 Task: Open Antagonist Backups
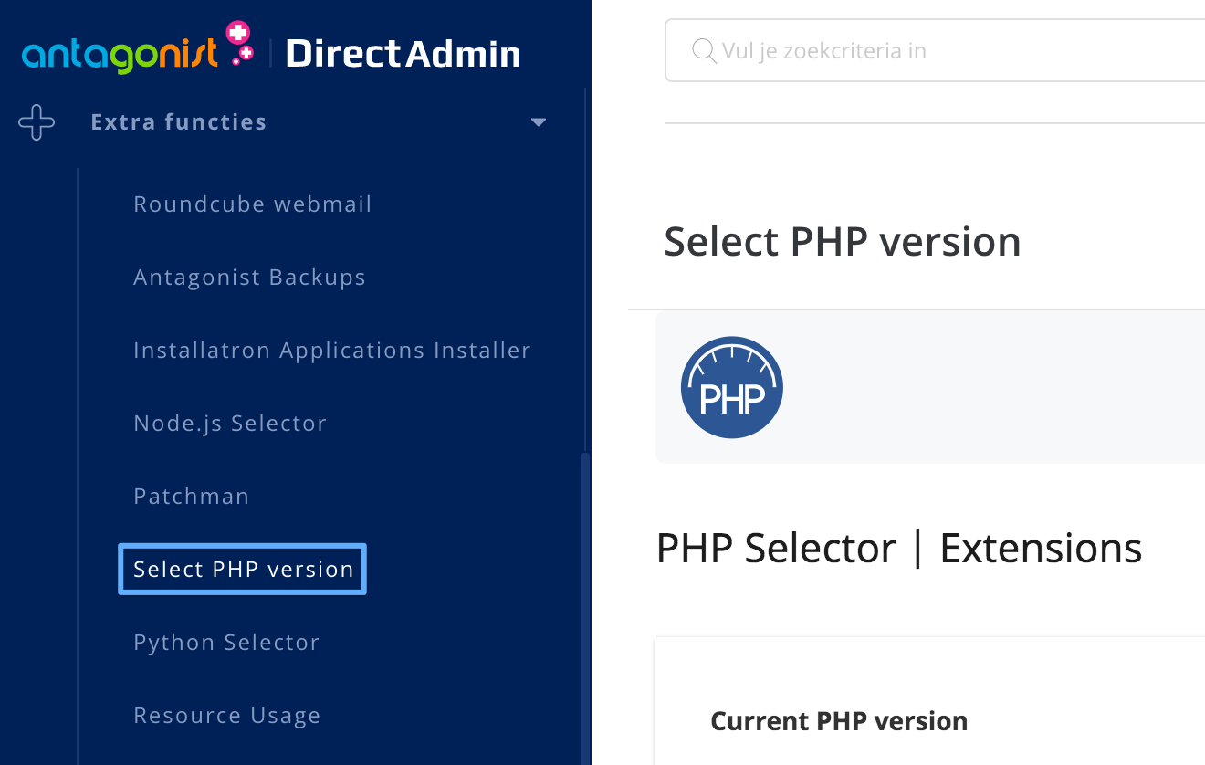[x=249, y=277]
